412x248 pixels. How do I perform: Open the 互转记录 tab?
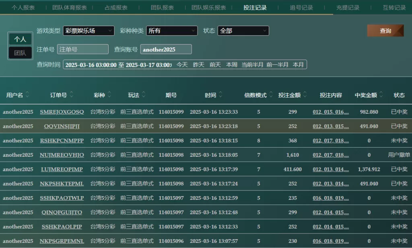tap(394, 8)
